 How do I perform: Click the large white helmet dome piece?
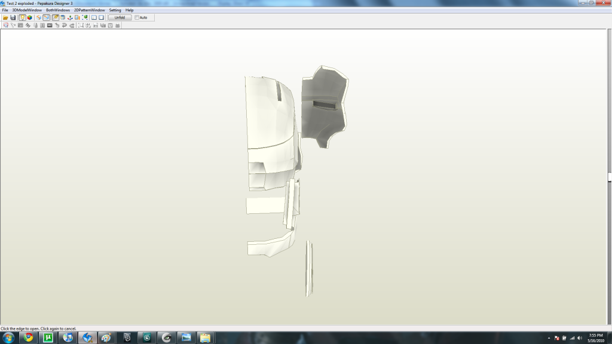(x=270, y=113)
